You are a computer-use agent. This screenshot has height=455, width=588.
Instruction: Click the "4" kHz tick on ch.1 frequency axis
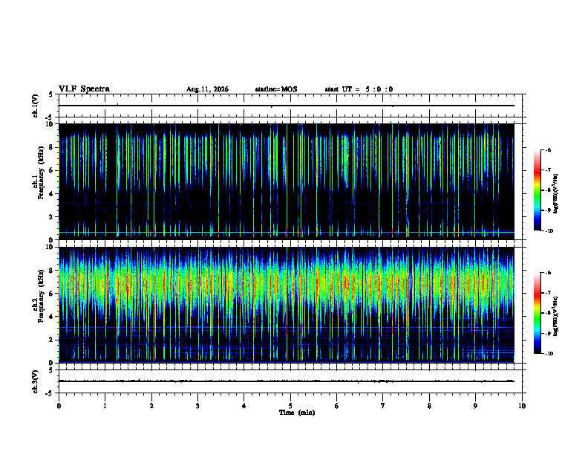click(x=52, y=194)
